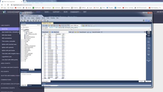
Task: Refresh schemas list icon in Navigator
Action: click(x=38, y=25)
